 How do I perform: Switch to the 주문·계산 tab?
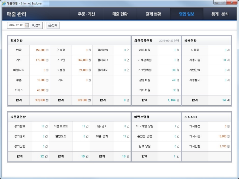[x=86, y=14]
